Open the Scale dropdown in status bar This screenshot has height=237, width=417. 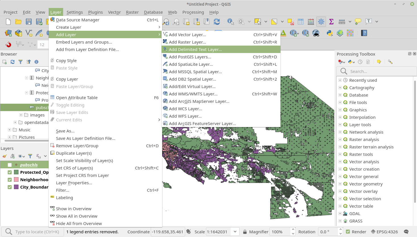pyautogui.click(x=235, y=232)
